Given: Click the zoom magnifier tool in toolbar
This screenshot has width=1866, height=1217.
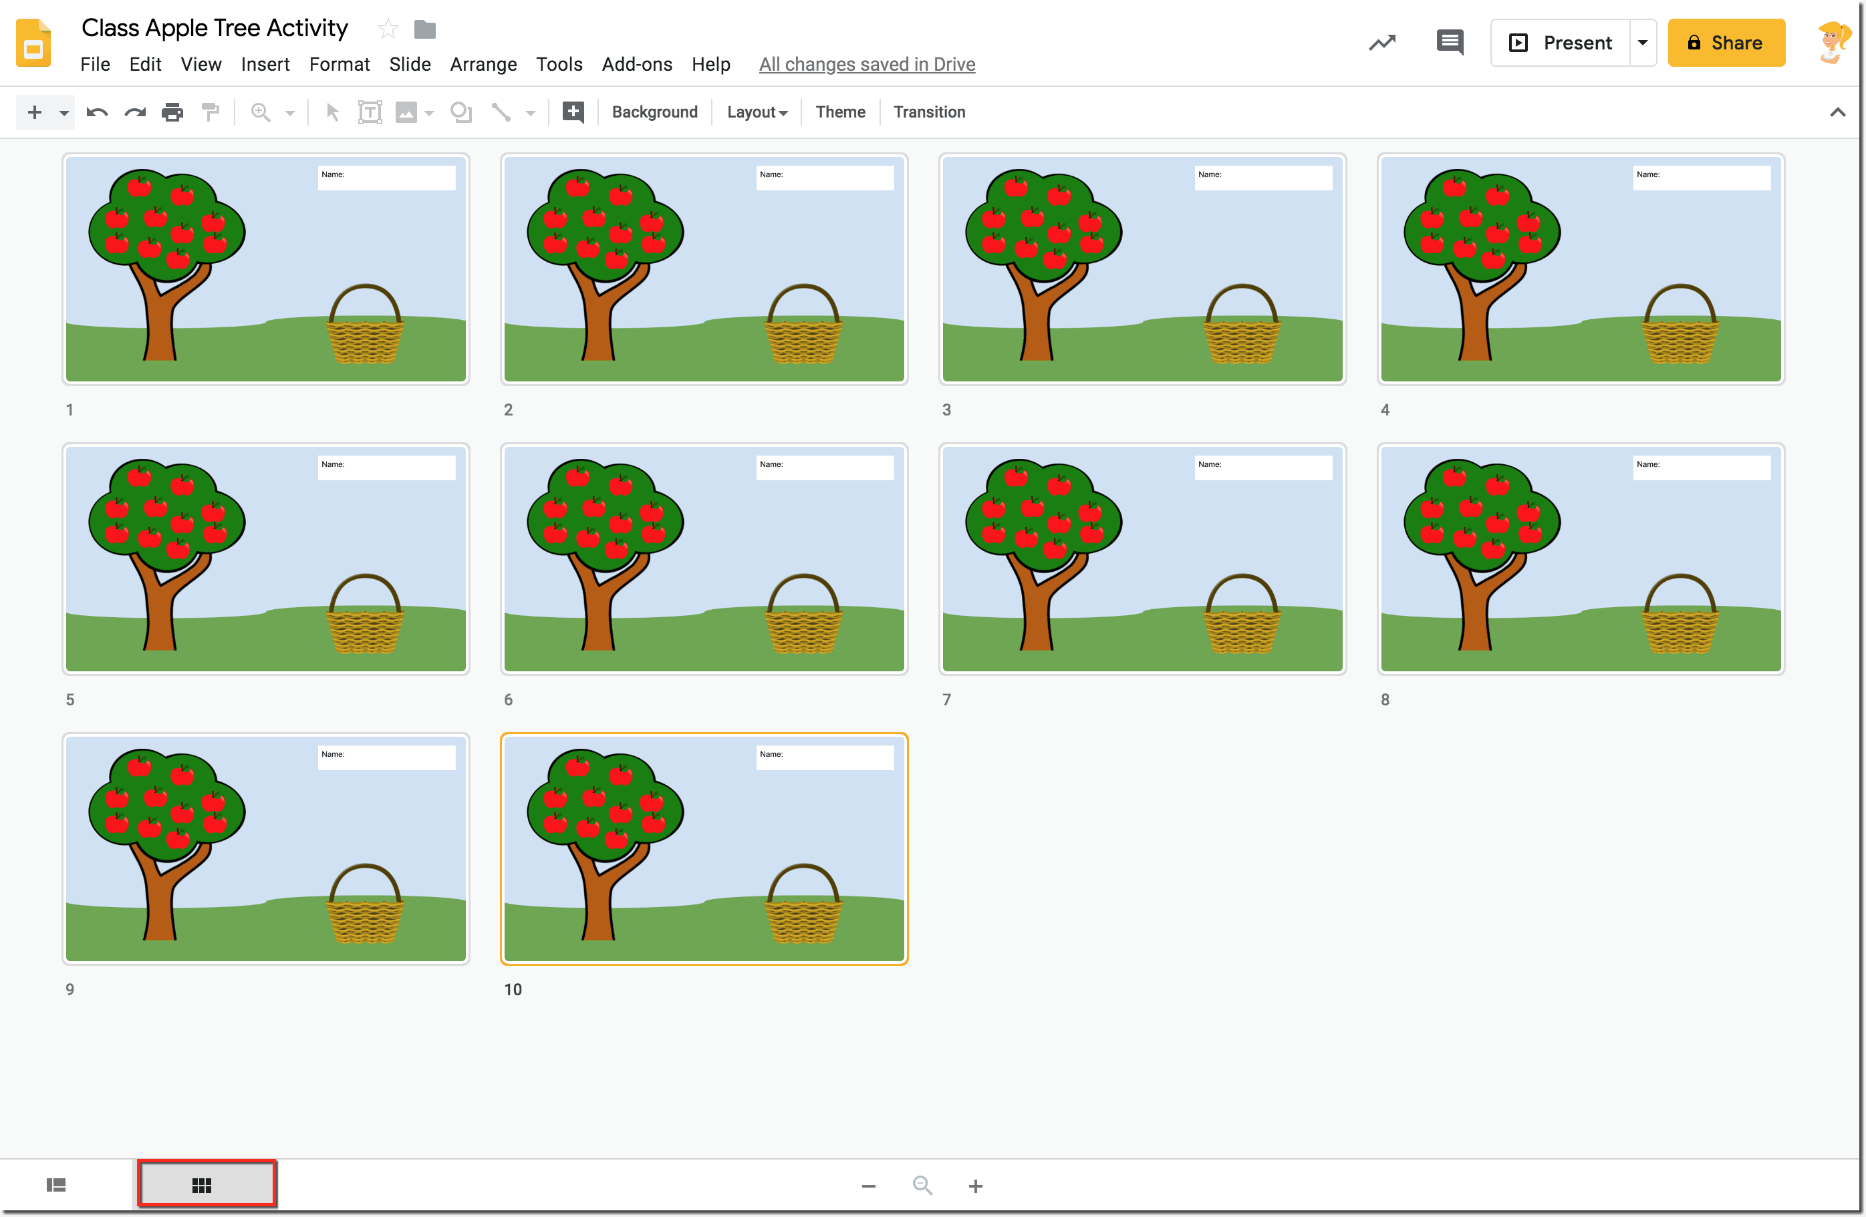Looking at the screenshot, I should click(x=261, y=112).
